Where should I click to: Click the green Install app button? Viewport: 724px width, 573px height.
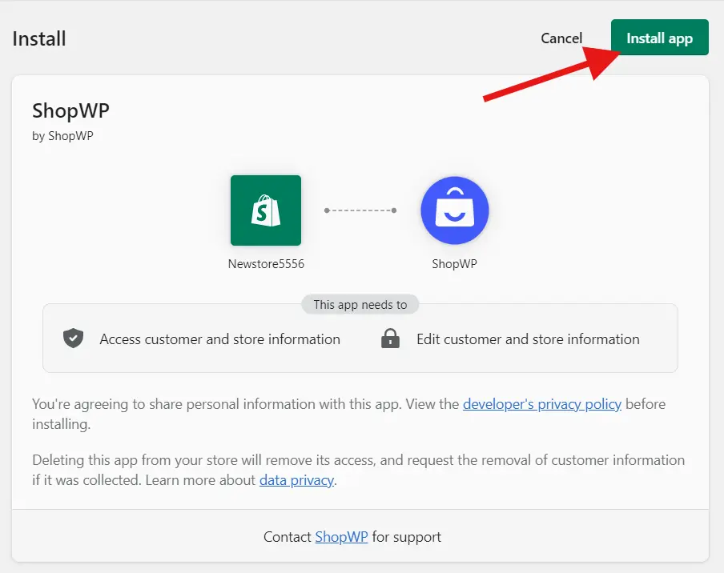pos(659,38)
